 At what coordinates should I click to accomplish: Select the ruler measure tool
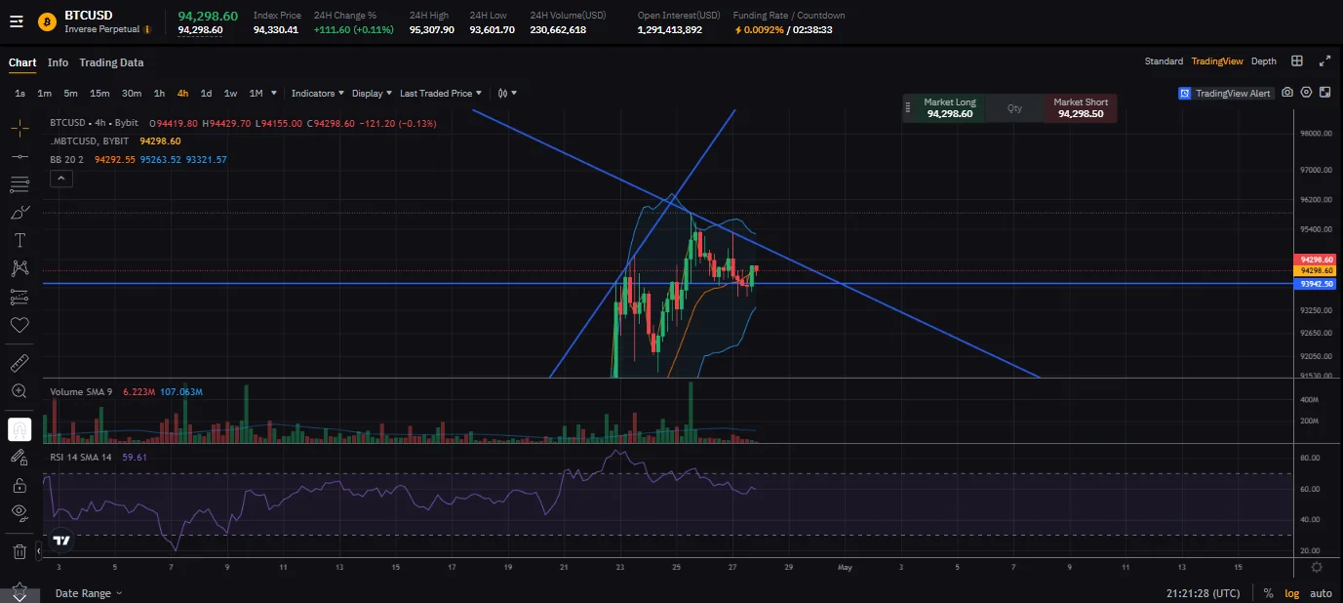click(x=20, y=363)
